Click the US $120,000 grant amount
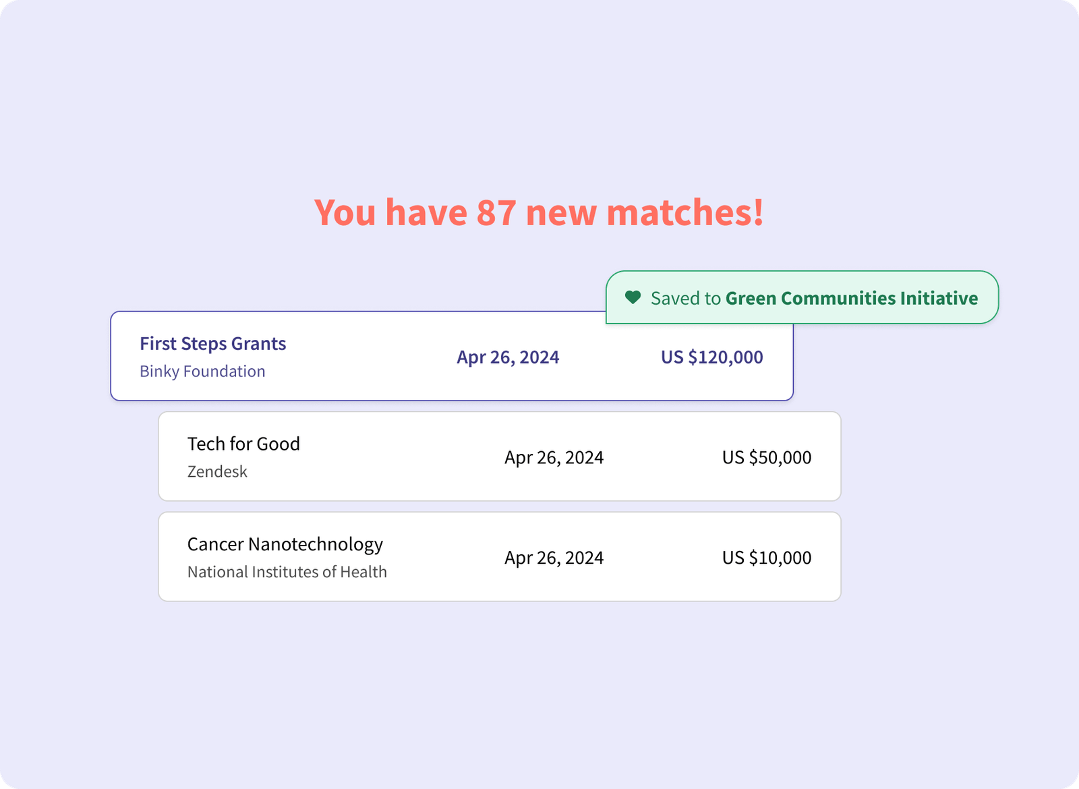Screen dimensions: 1079x789 pyautogui.click(x=711, y=357)
